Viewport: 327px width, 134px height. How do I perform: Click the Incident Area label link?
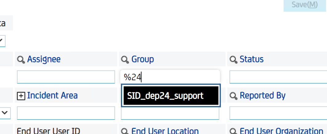coord(52,96)
